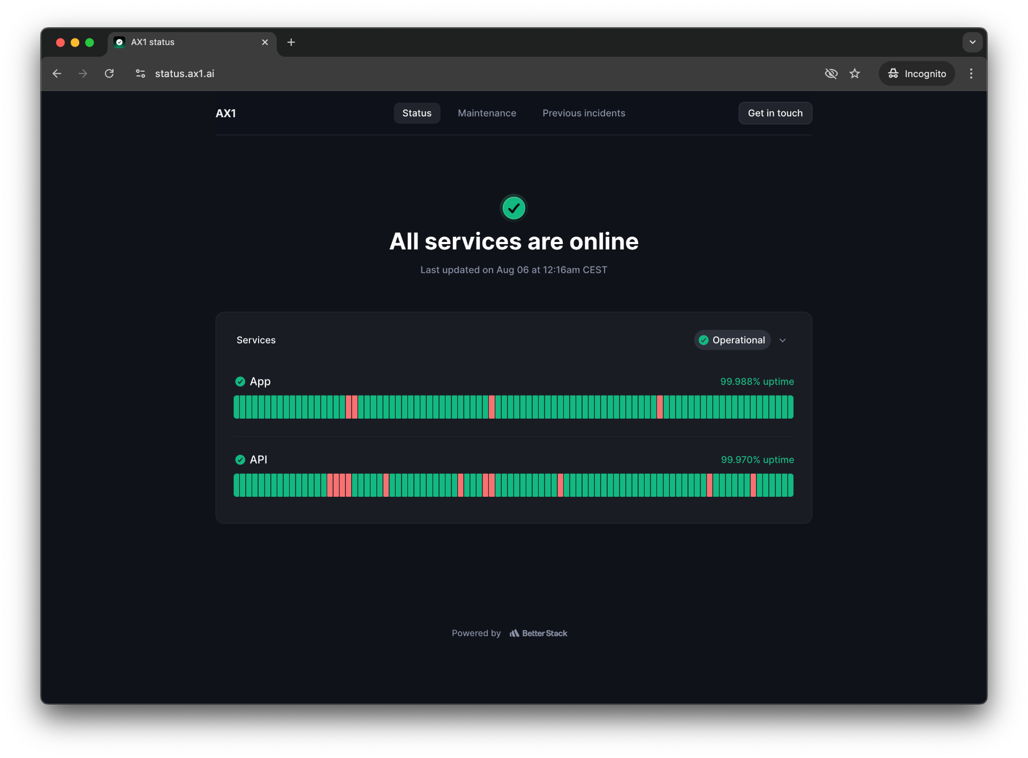Click the Incognito profile icon
Viewport: 1028px width, 758px height.
click(893, 73)
